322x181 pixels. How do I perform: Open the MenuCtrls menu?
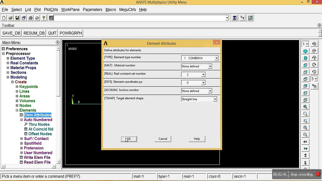[x=128, y=10]
